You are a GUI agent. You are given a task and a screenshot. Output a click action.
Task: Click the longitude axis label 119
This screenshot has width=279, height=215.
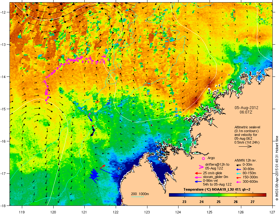(x=22, y=212)
